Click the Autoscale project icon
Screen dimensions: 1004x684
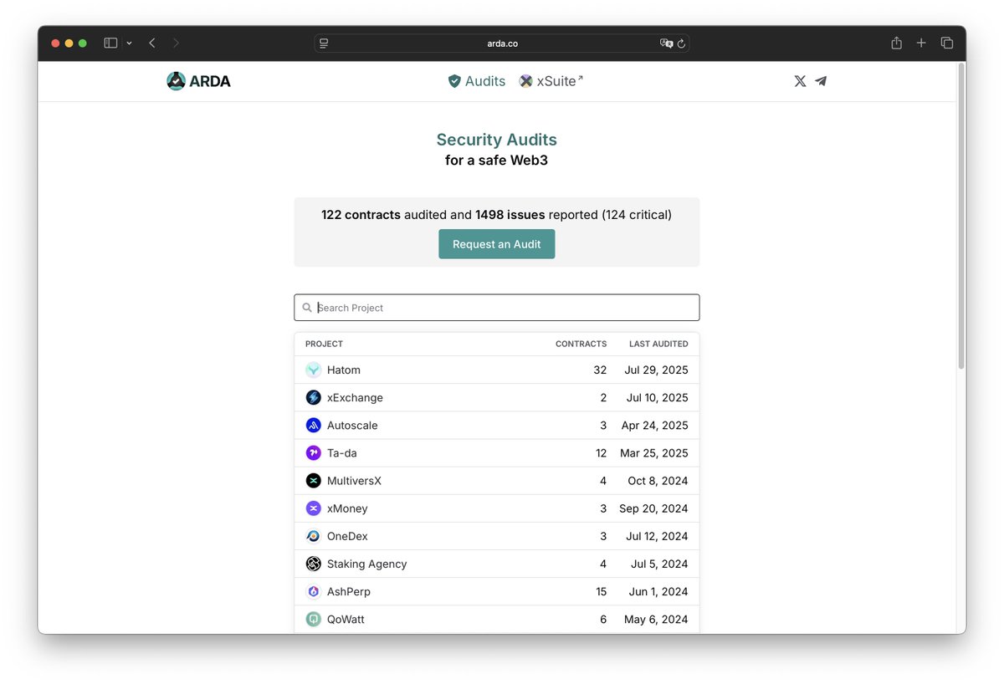(314, 425)
